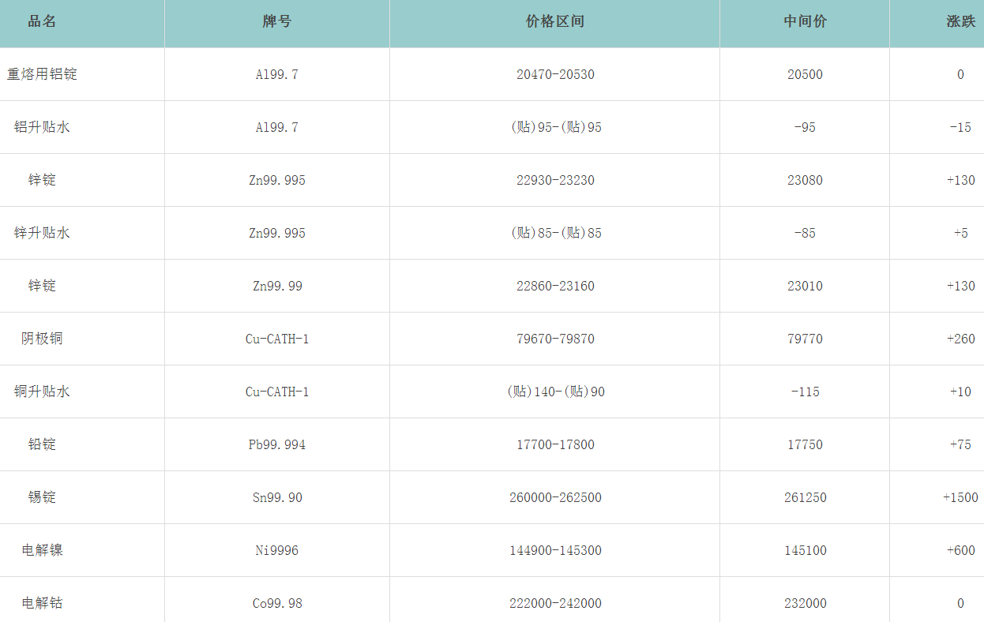This screenshot has width=984, height=622.
Task: Click the 电解镍 product name
Action: coord(42,550)
